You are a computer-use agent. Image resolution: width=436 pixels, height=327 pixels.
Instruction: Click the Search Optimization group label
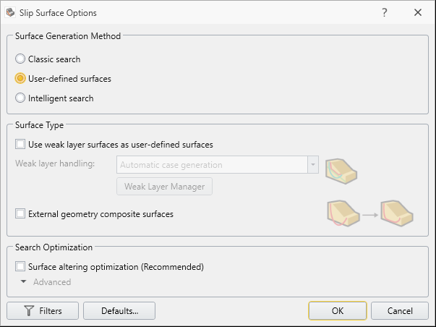coord(54,247)
